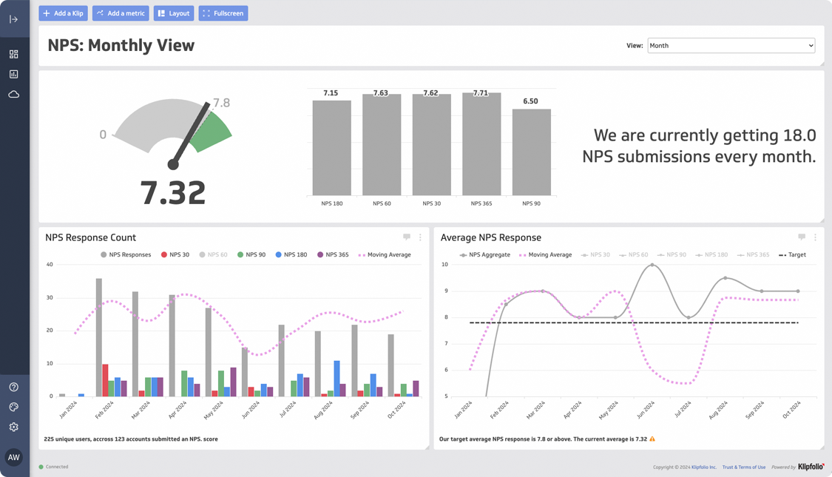Open comments on Average NPS Response klip

(802, 237)
